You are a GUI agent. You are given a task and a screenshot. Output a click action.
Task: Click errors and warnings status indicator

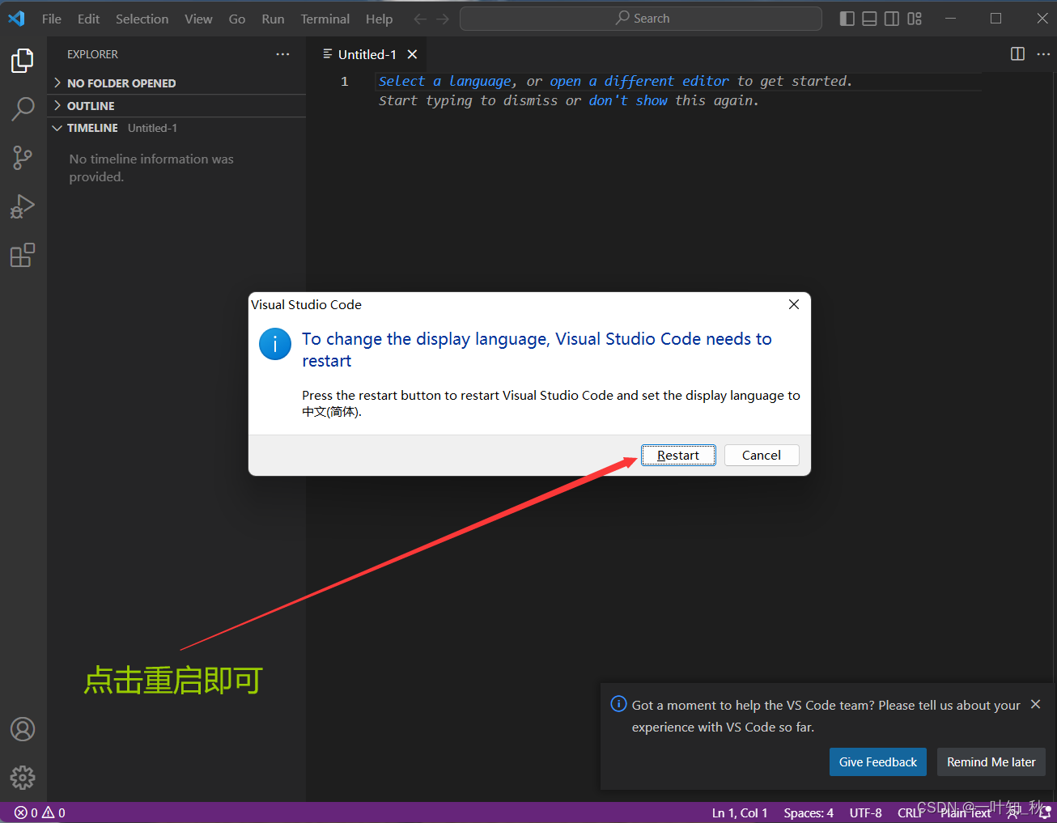[x=40, y=812]
